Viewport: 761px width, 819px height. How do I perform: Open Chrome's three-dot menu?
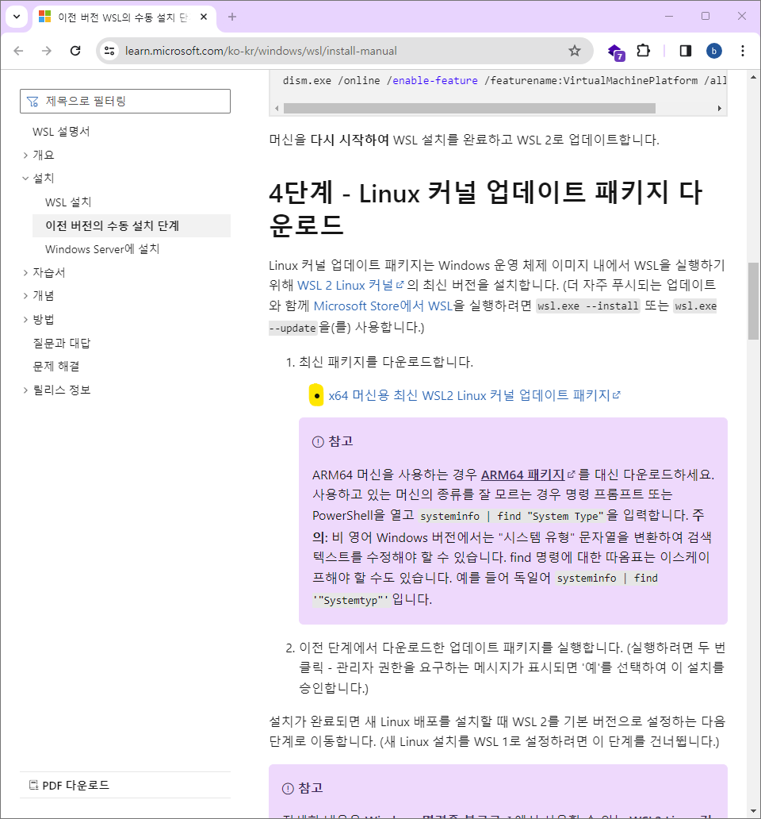743,51
